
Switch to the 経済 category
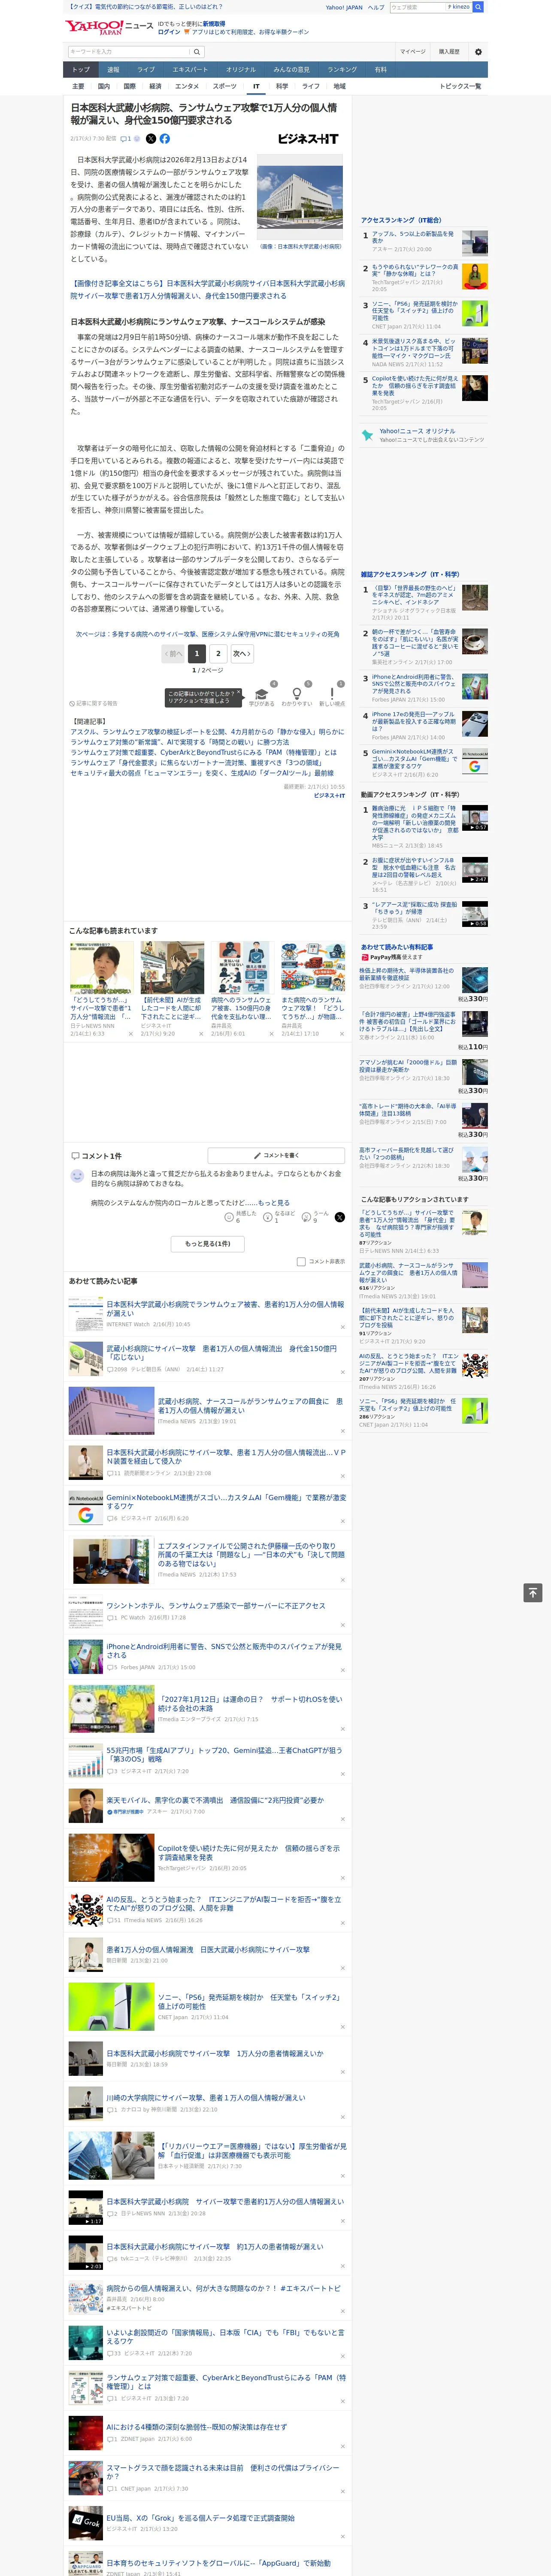coord(155,86)
